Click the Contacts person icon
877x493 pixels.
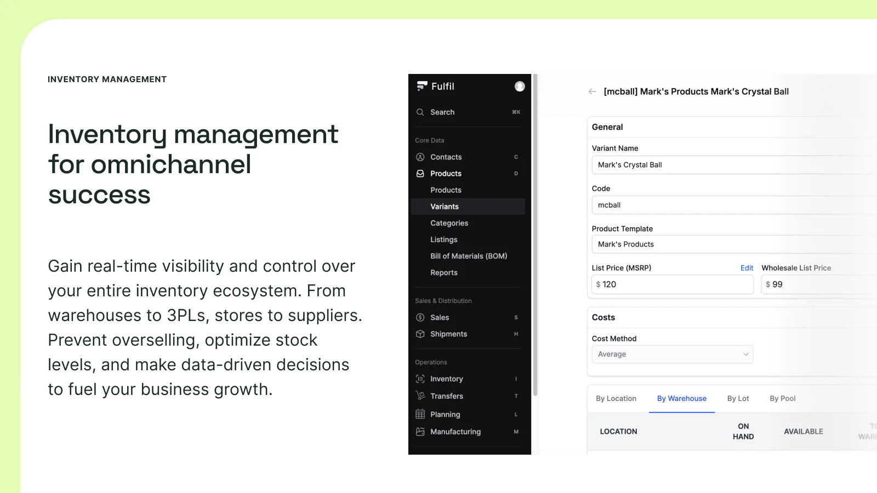click(420, 157)
